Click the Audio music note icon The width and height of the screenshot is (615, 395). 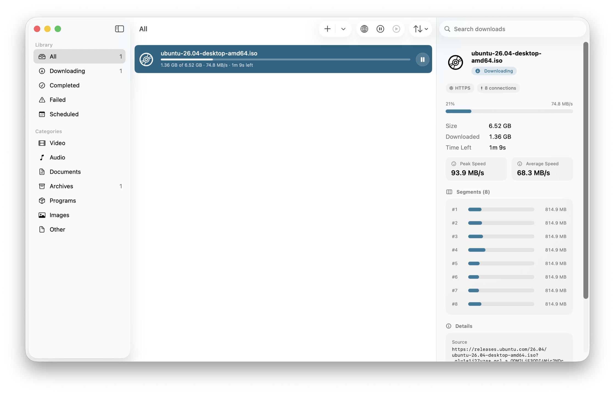[42, 157]
